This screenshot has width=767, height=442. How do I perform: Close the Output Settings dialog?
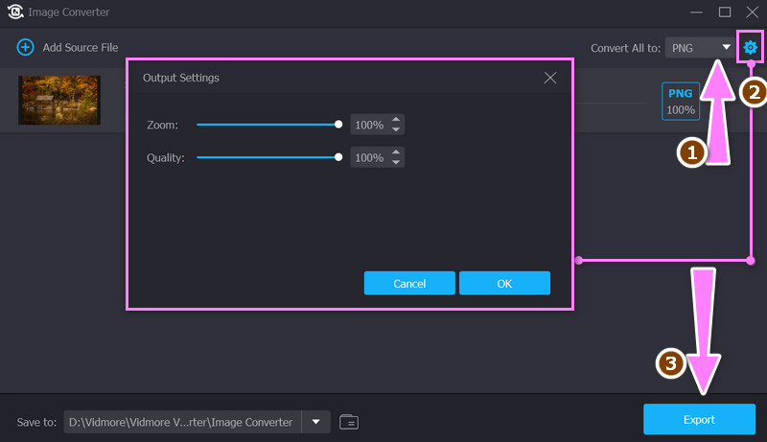pos(550,78)
